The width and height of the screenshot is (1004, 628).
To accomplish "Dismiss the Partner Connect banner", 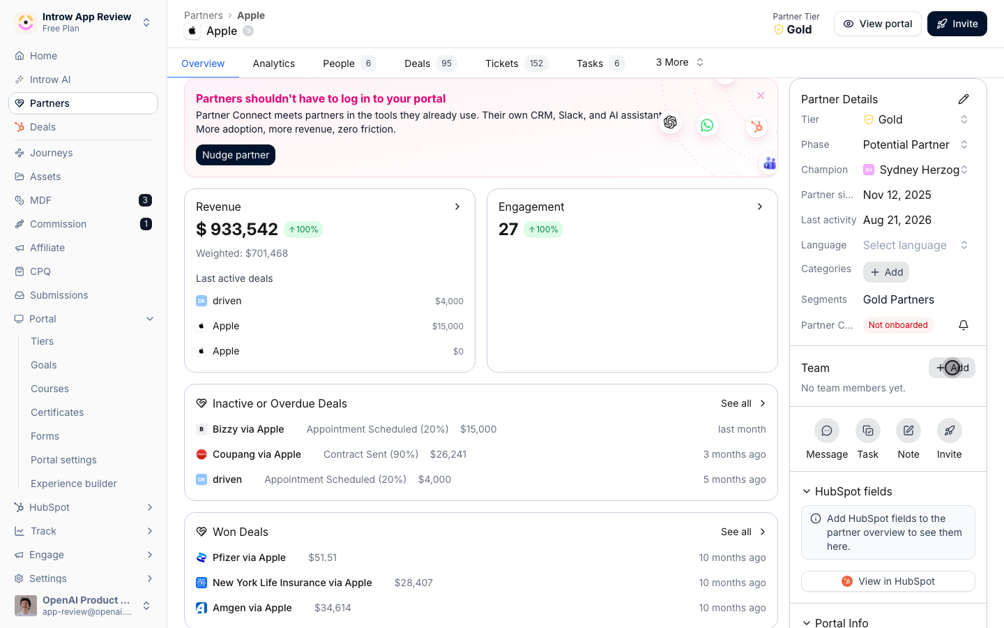I will coord(761,96).
